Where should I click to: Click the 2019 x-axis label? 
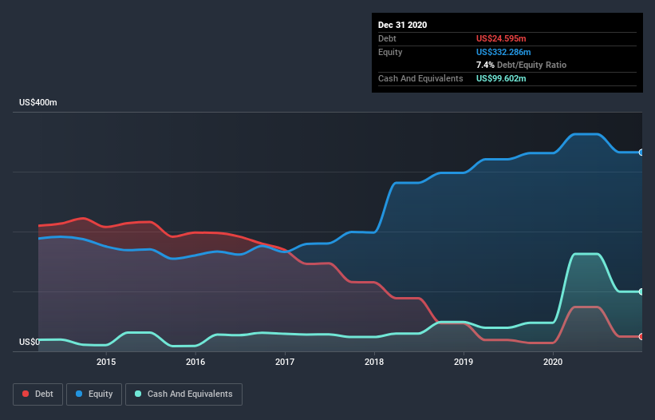[x=464, y=362]
